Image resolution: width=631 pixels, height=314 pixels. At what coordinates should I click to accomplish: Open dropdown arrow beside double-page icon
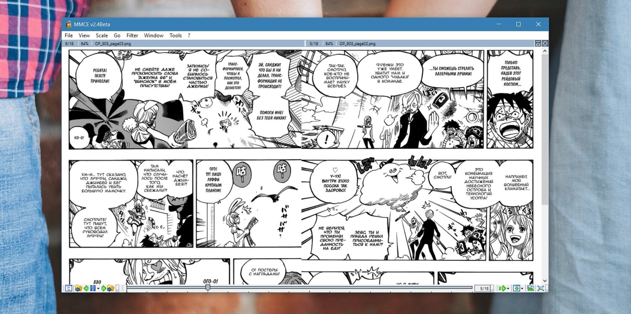[x=98, y=288]
